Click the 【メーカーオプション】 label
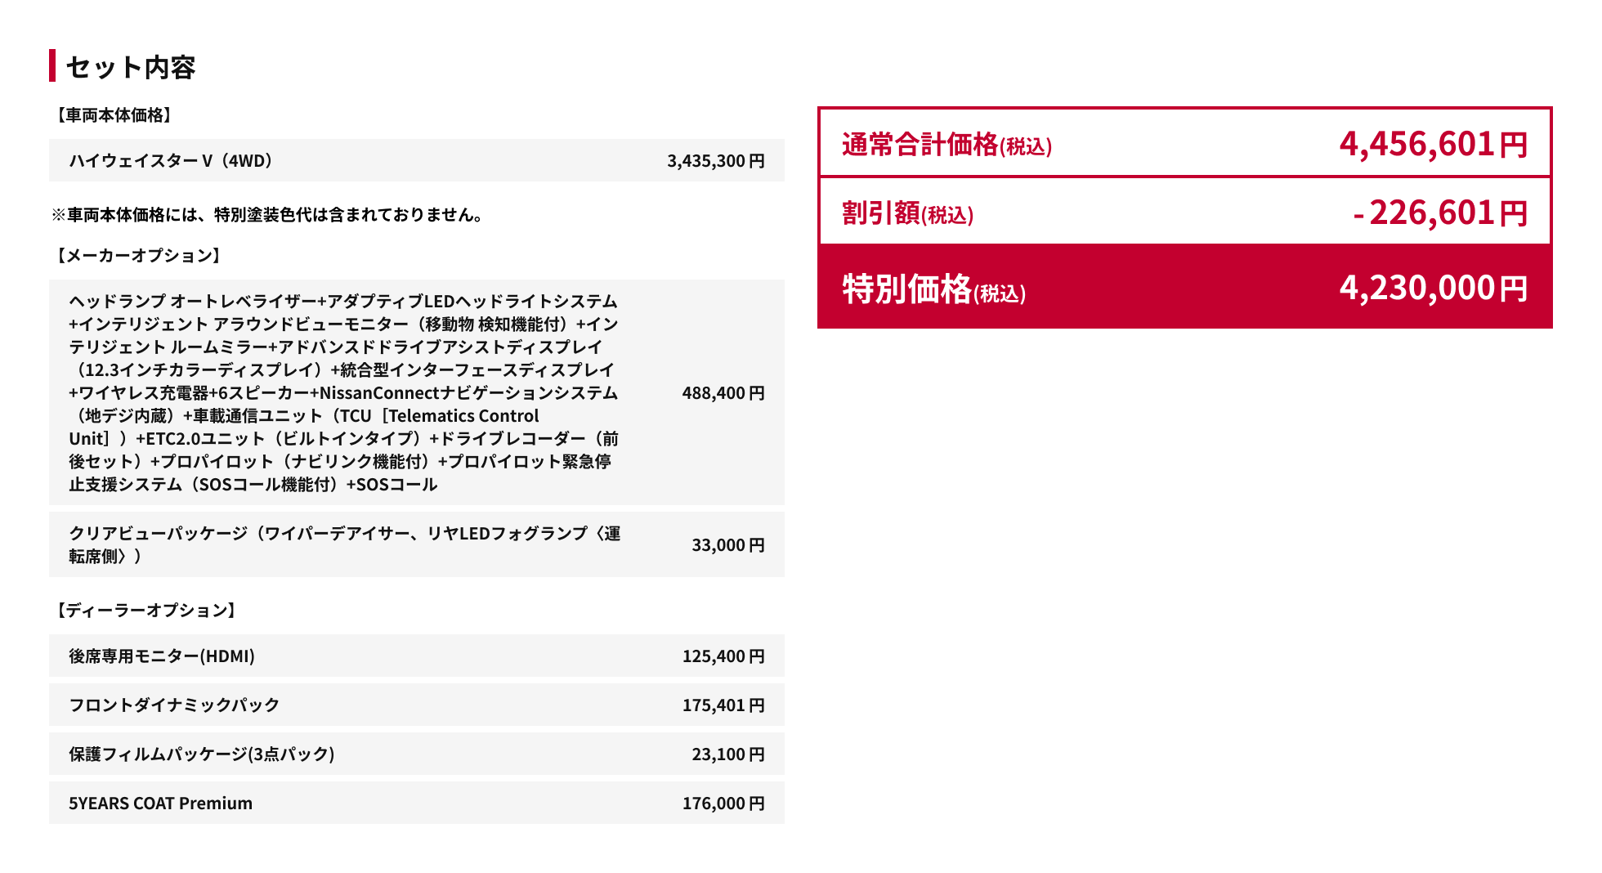This screenshot has height=873, width=1602. pyautogui.click(x=137, y=256)
